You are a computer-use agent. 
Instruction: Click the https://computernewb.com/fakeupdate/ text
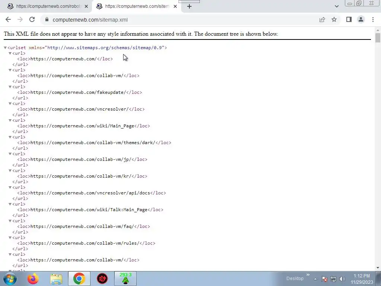point(78,92)
